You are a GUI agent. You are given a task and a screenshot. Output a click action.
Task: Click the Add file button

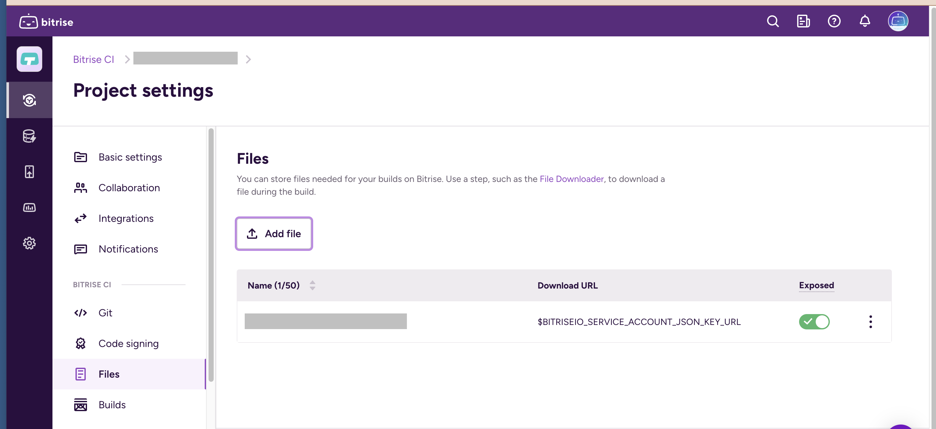coord(274,234)
